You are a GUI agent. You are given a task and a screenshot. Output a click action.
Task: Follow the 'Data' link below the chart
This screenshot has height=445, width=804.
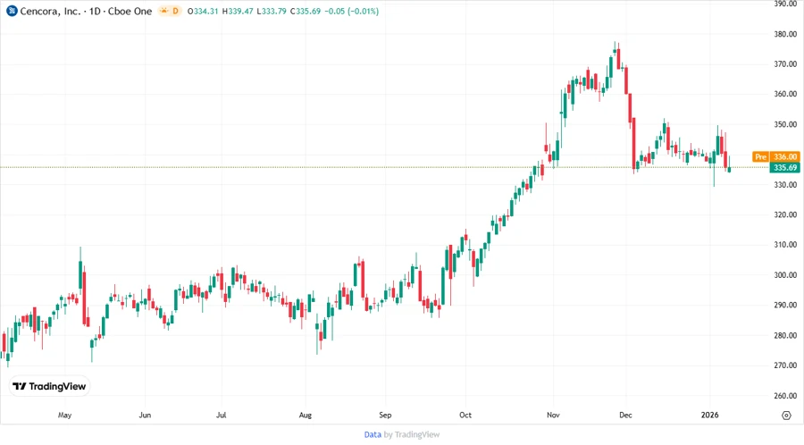(x=373, y=435)
